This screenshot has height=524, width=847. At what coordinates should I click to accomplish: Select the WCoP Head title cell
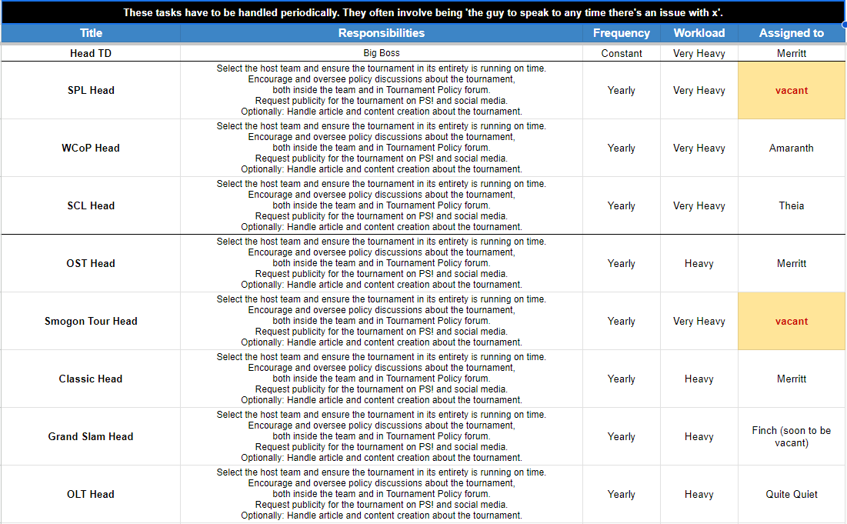click(x=91, y=148)
